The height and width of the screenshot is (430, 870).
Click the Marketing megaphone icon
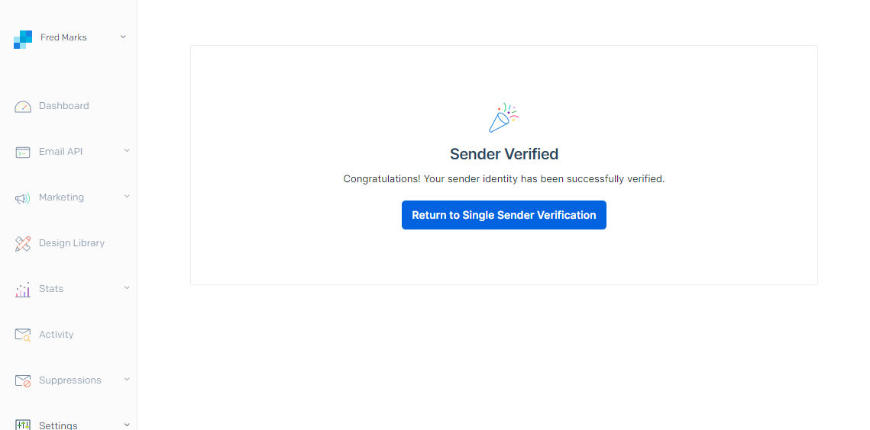[x=22, y=198]
